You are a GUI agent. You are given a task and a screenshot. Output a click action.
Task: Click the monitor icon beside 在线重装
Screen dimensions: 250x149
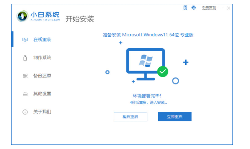pyautogui.click(x=25, y=40)
